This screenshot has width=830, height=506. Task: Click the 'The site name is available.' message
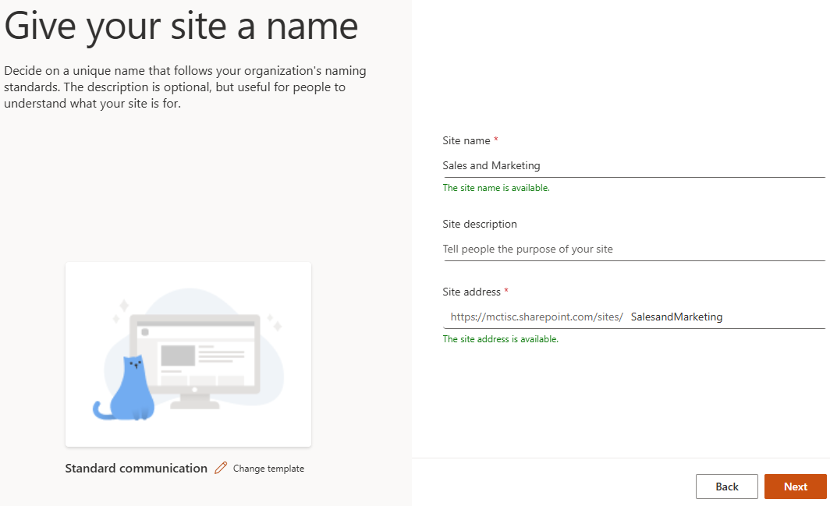pyautogui.click(x=496, y=188)
